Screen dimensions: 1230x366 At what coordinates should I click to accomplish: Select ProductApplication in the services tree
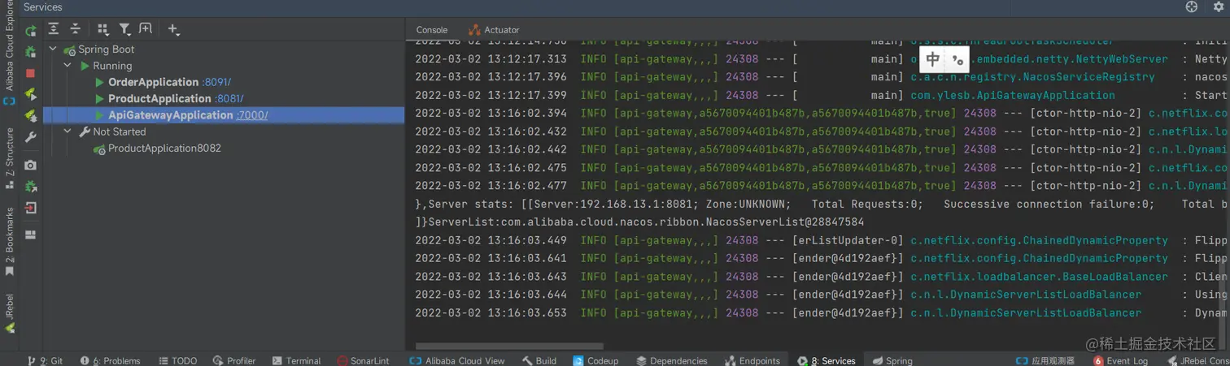[159, 98]
